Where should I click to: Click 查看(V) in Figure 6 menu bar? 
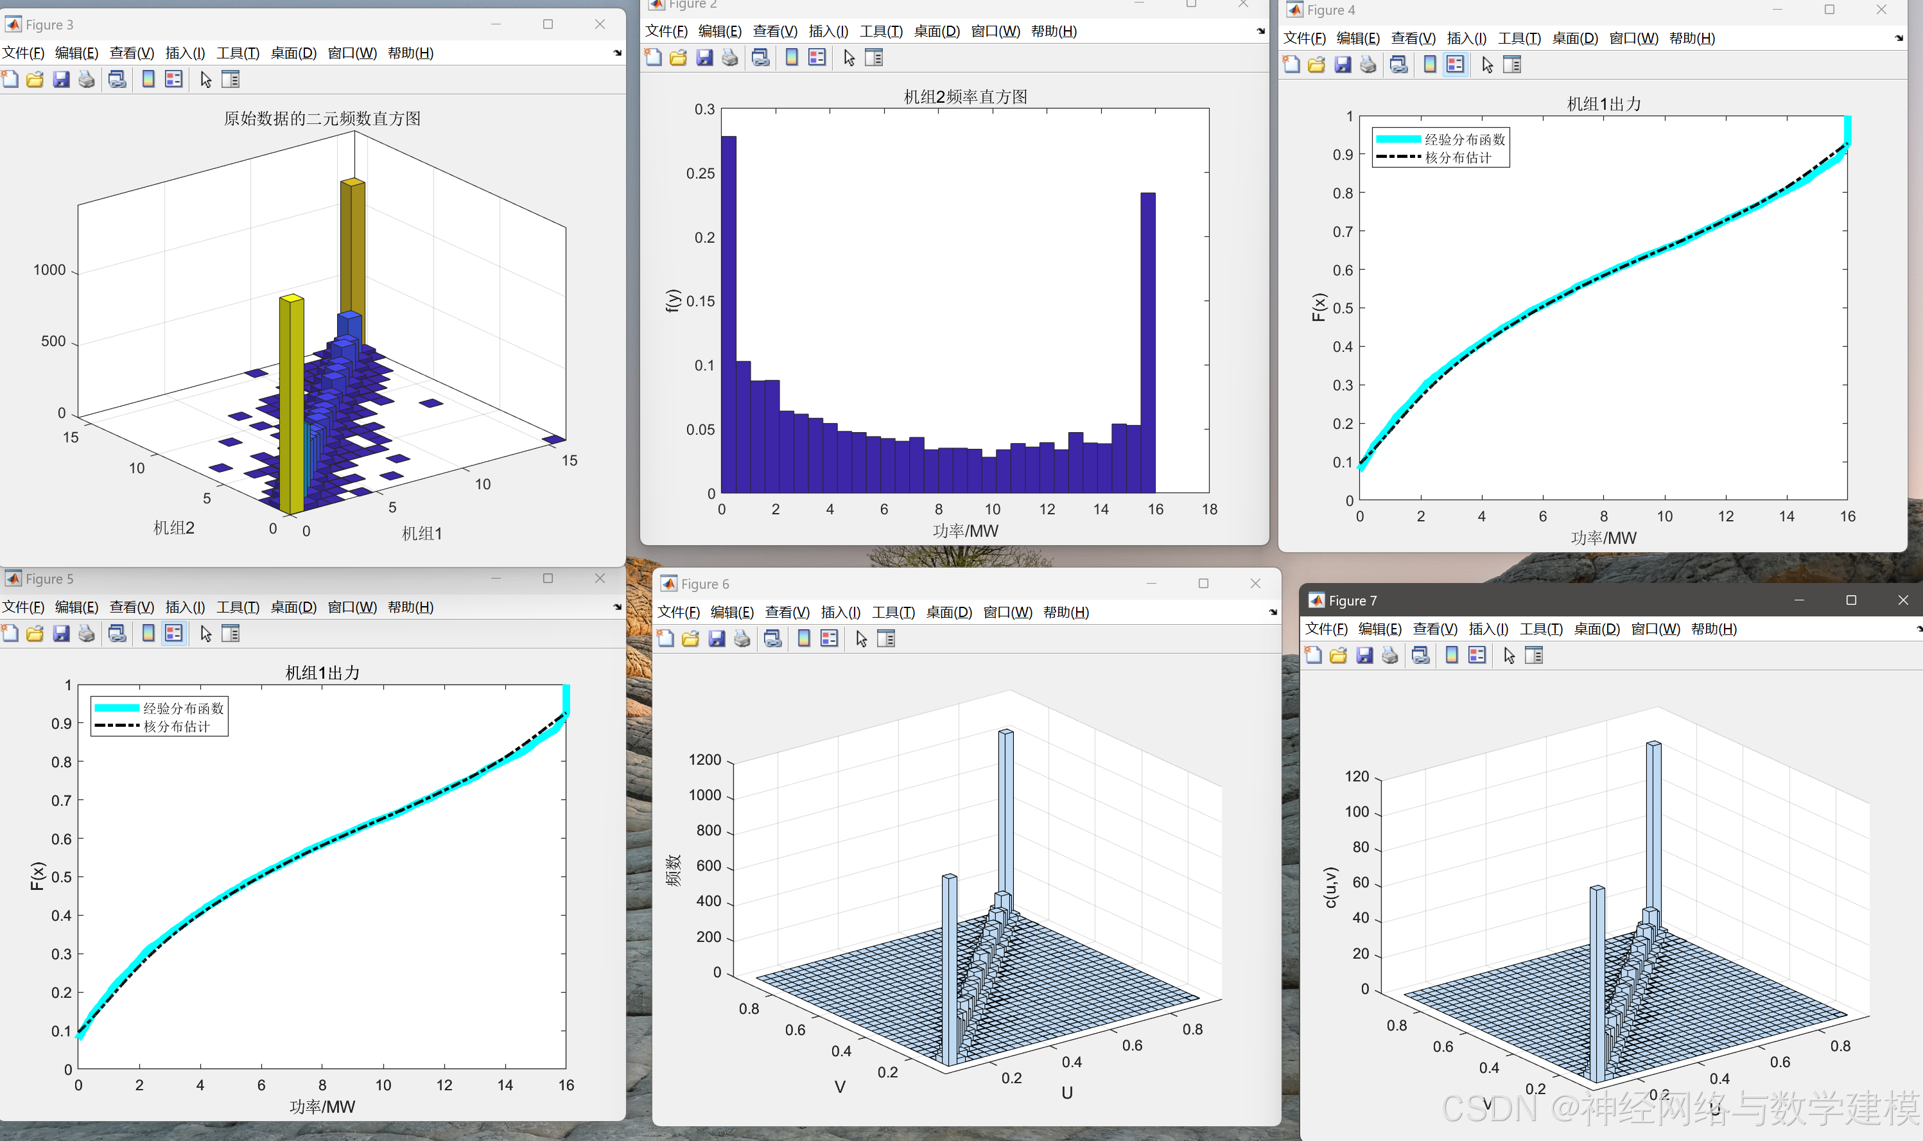(x=787, y=612)
